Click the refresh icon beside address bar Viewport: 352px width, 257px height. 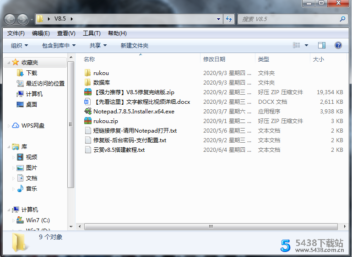pyautogui.click(x=229, y=19)
